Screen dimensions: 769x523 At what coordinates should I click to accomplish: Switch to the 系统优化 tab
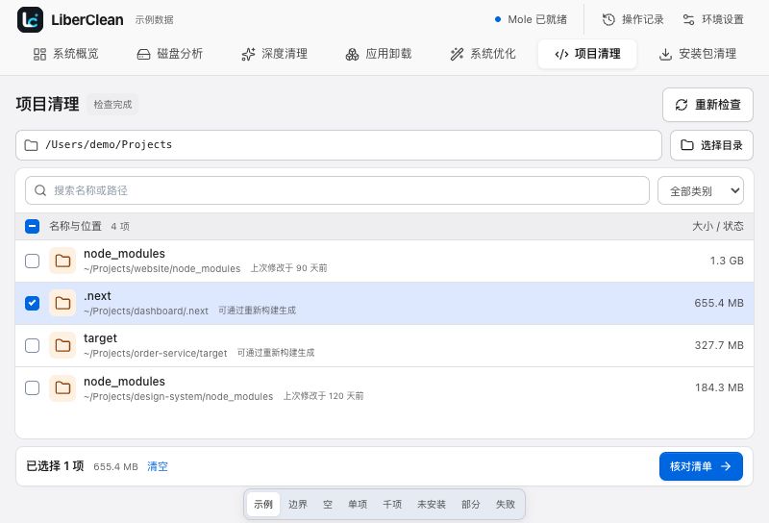point(484,54)
